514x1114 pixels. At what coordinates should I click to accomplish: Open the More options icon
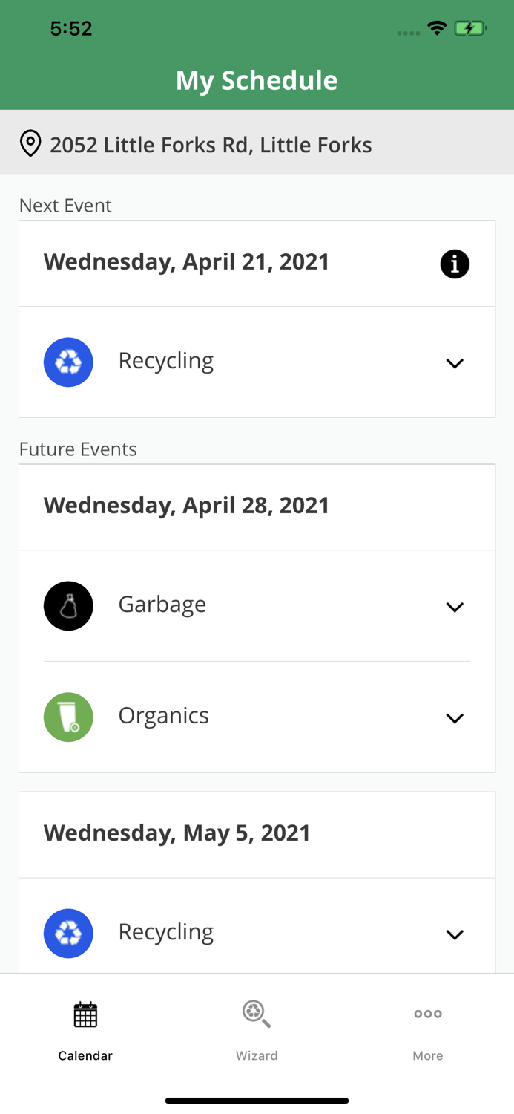[427, 1014]
